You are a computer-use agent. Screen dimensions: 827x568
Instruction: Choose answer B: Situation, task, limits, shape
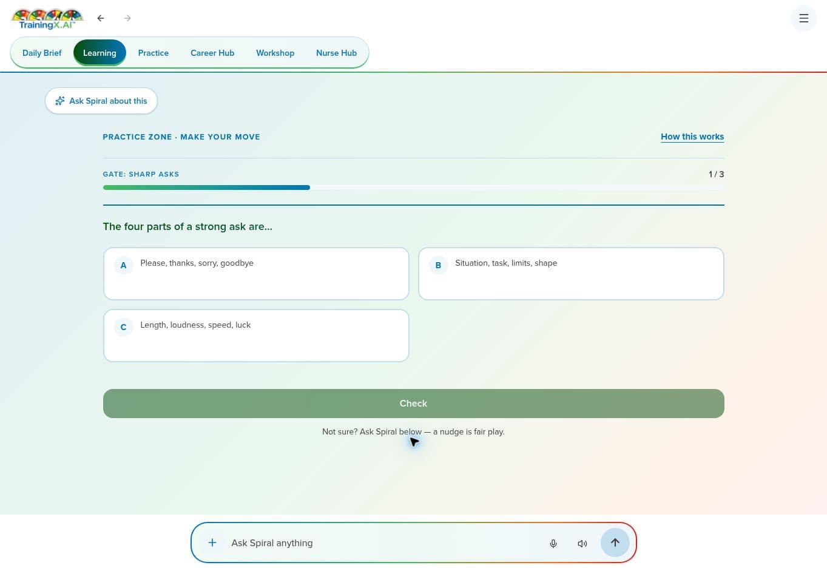[x=571, y=274]
